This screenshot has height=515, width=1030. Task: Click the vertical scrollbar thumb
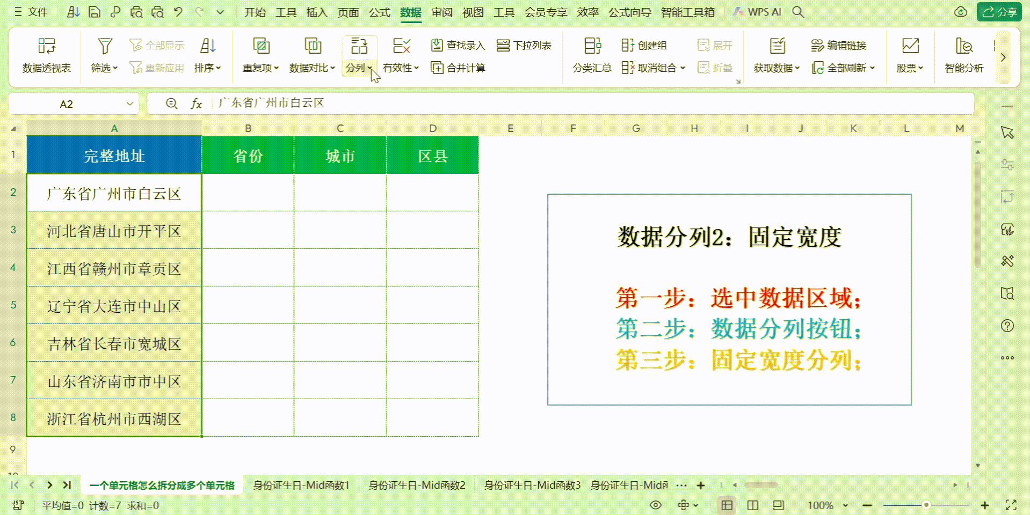(978, 215)
